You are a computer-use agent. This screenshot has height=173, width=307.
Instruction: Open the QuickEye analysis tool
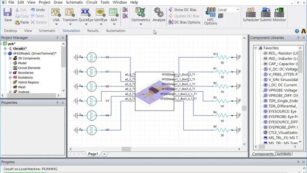point(86,12)
